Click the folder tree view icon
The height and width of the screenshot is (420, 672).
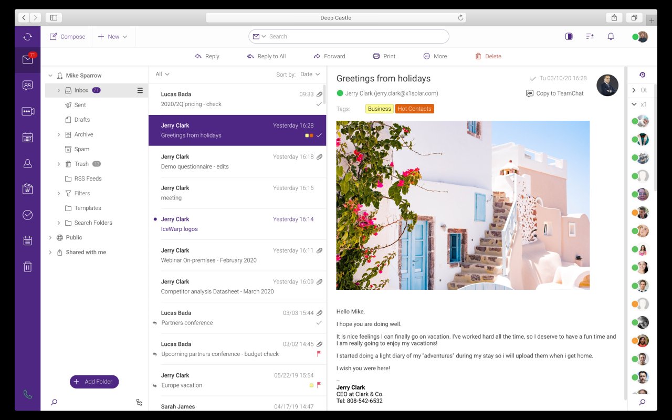(x=139, y=402)
